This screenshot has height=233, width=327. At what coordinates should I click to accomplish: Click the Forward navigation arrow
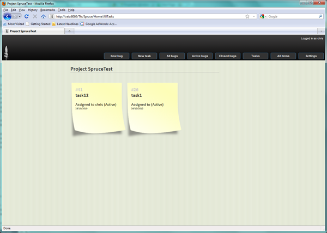click(15, 16)
